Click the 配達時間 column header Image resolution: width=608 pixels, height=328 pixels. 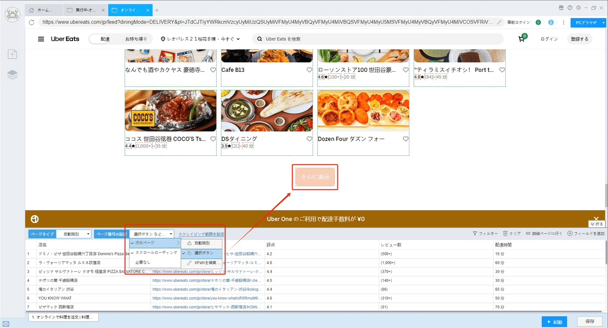click(x=549, y=244)
